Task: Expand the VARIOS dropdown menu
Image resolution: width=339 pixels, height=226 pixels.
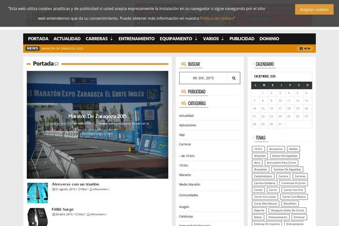Action: (213, 39)
